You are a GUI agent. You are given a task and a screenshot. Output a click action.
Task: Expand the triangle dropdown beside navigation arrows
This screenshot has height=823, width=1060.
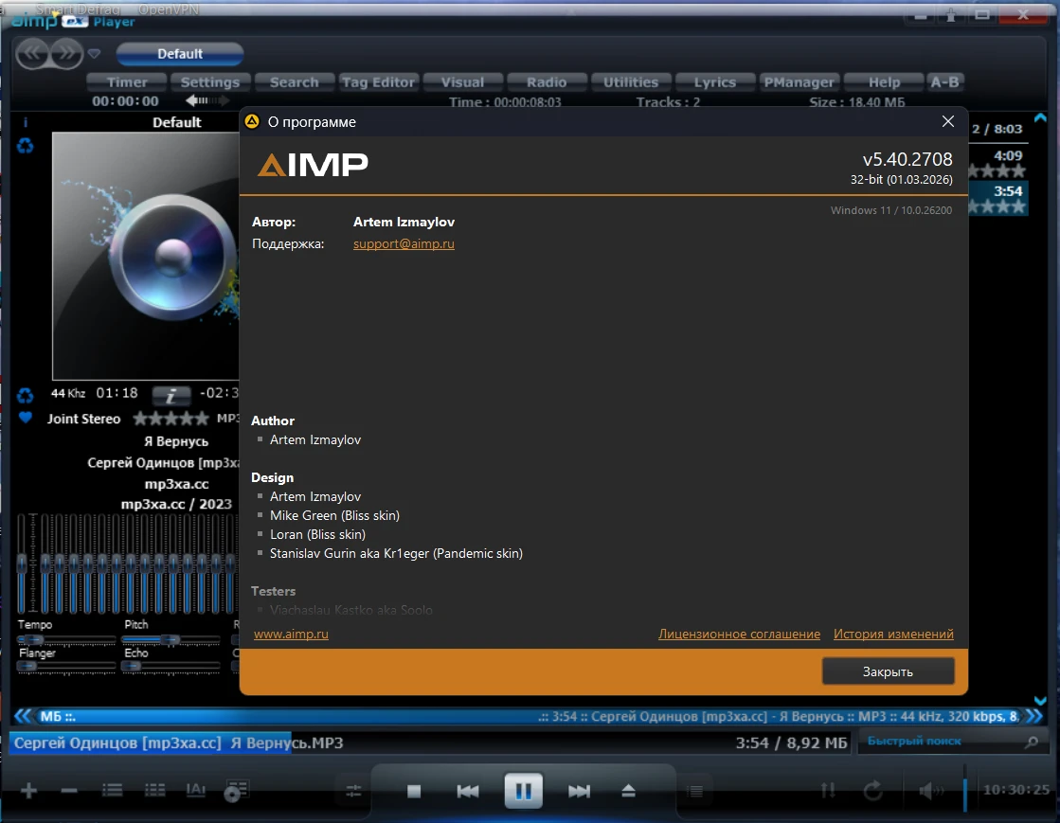pyautogui.click(x=95, y=53)
